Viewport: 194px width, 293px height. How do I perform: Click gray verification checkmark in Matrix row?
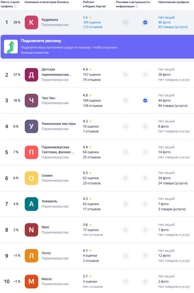tap(145, 281)
